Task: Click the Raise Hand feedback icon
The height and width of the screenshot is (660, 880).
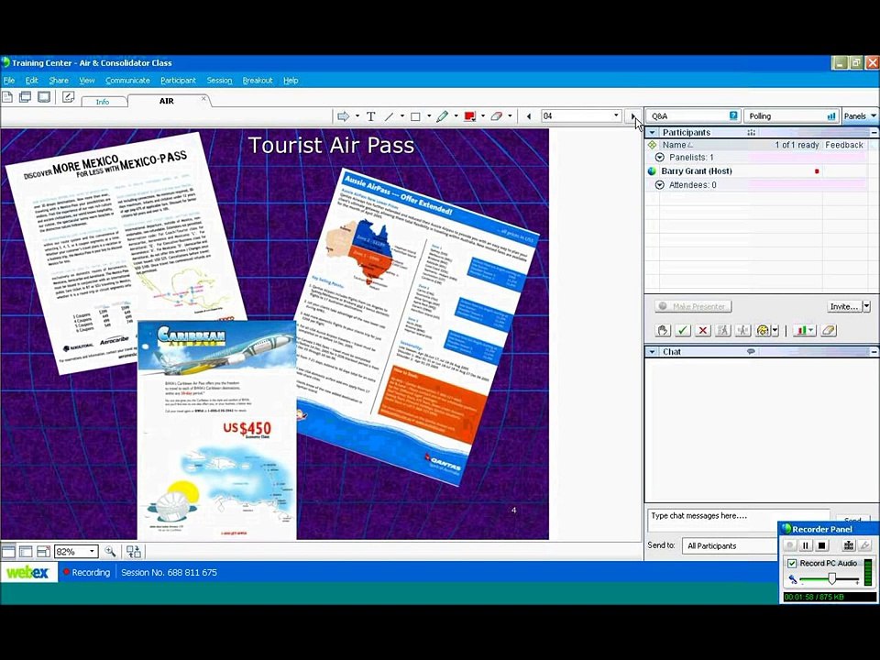Action: click(663, 331)
